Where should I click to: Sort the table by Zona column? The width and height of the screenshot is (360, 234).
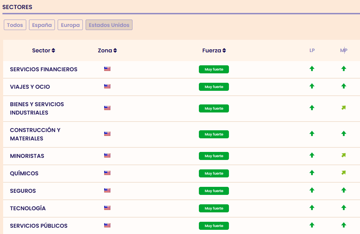pyautogui.click(x=107, y=50)
